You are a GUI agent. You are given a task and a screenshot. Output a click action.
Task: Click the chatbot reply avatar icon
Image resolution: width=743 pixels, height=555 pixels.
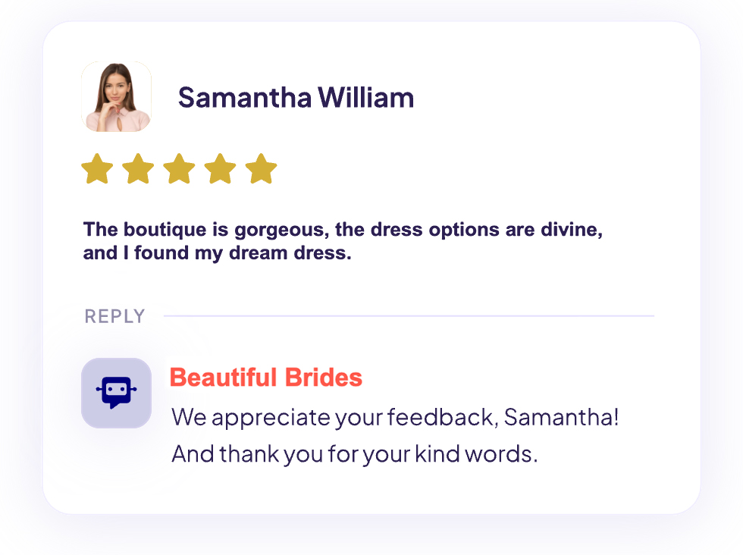(x=116, y=393)
